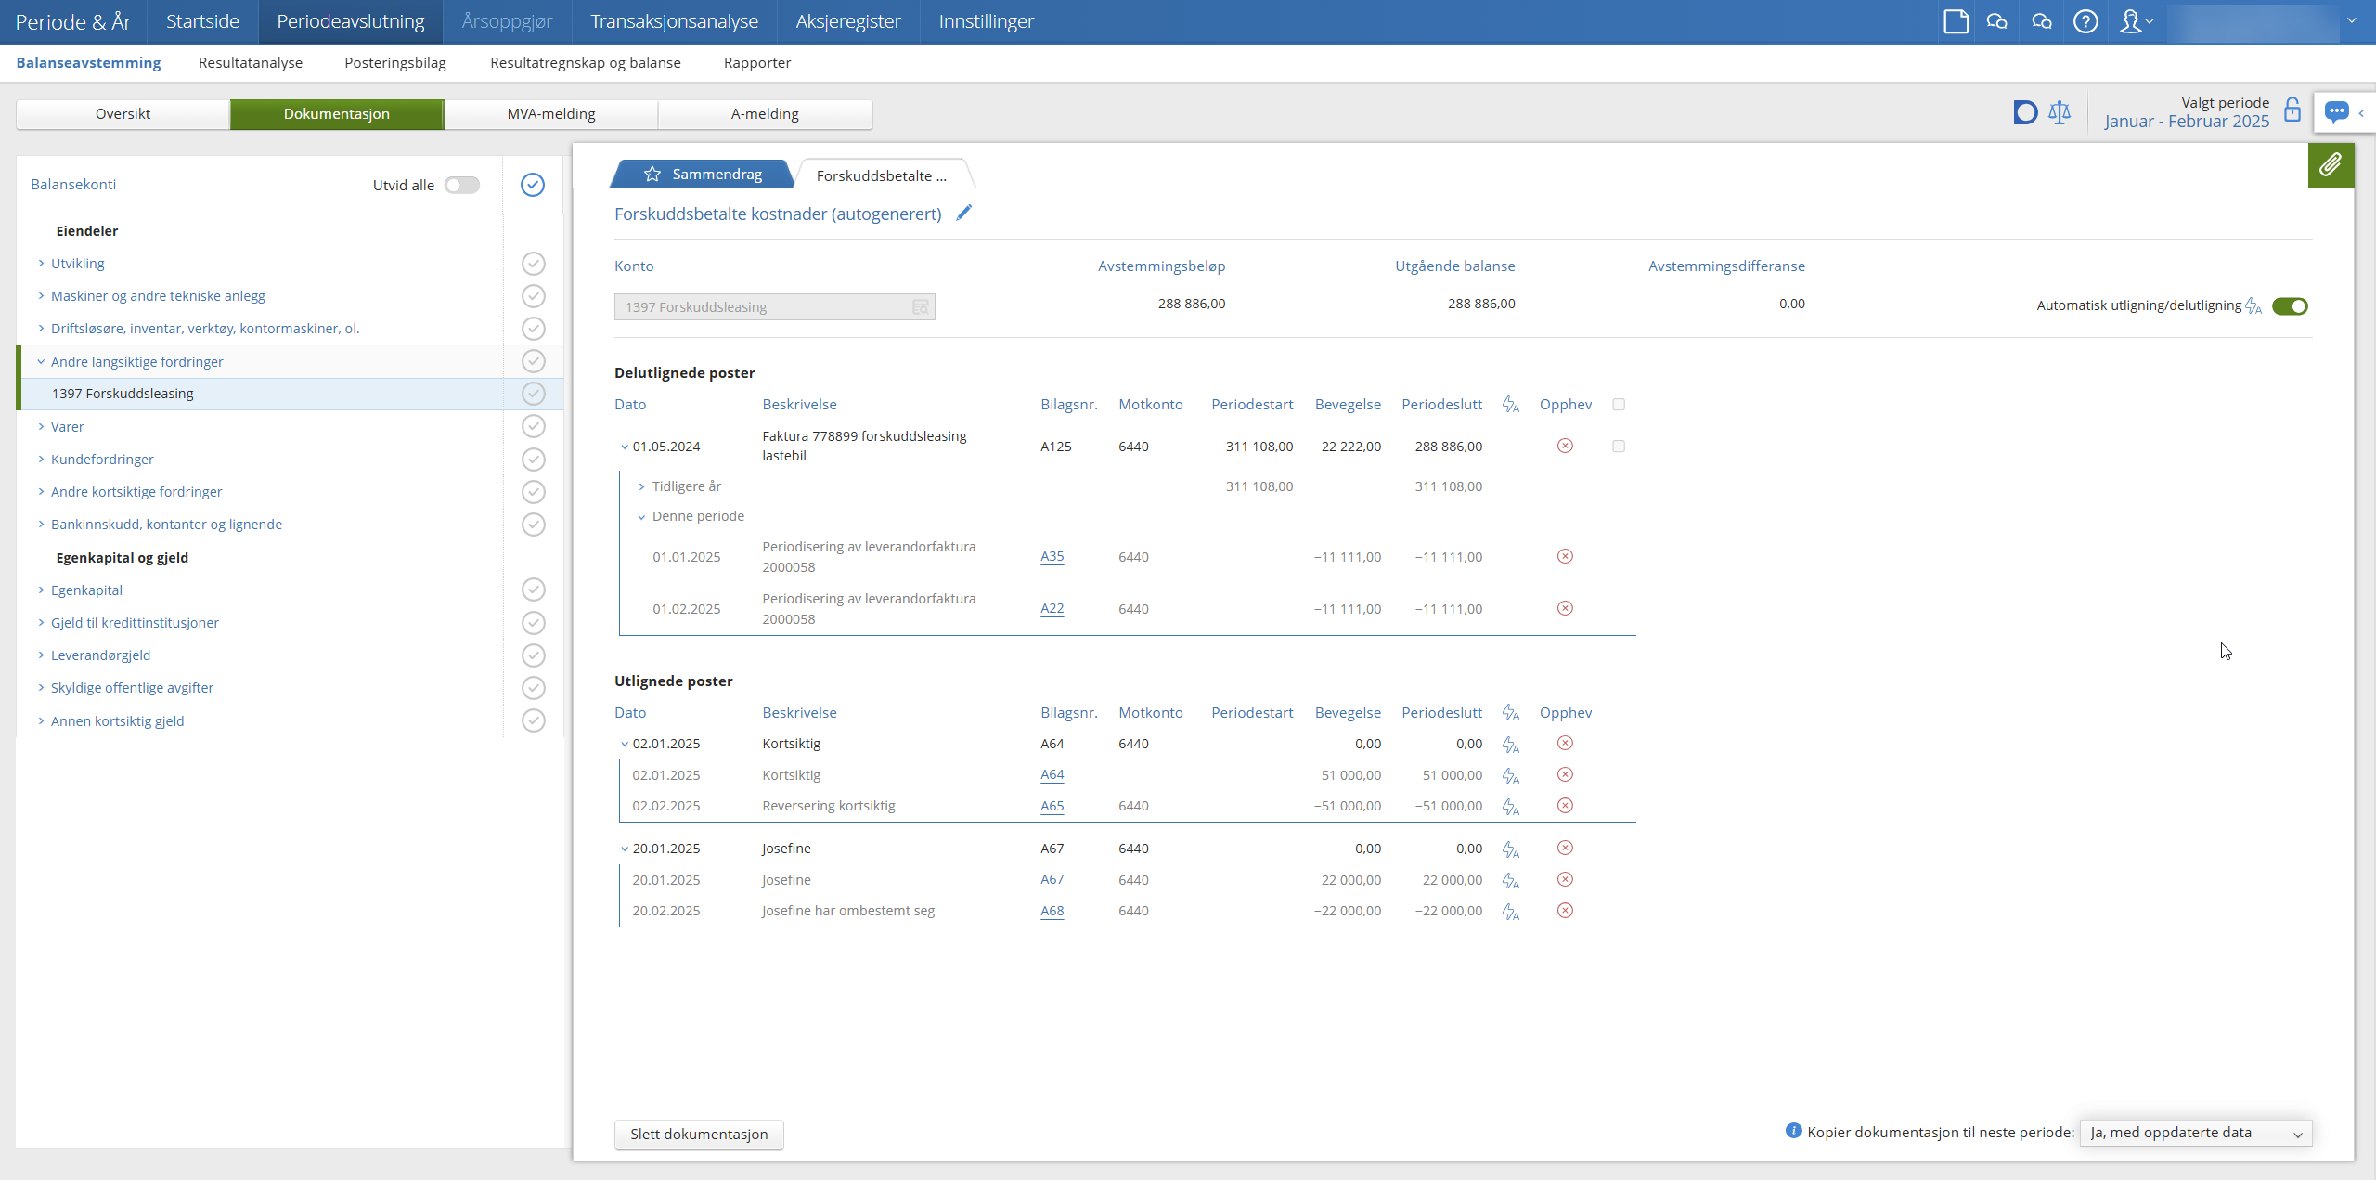The width and height of the screenshot is (2376, 1180).
Task: Click account lookup icon in Konto field
Action: click(x=920, y=307)
